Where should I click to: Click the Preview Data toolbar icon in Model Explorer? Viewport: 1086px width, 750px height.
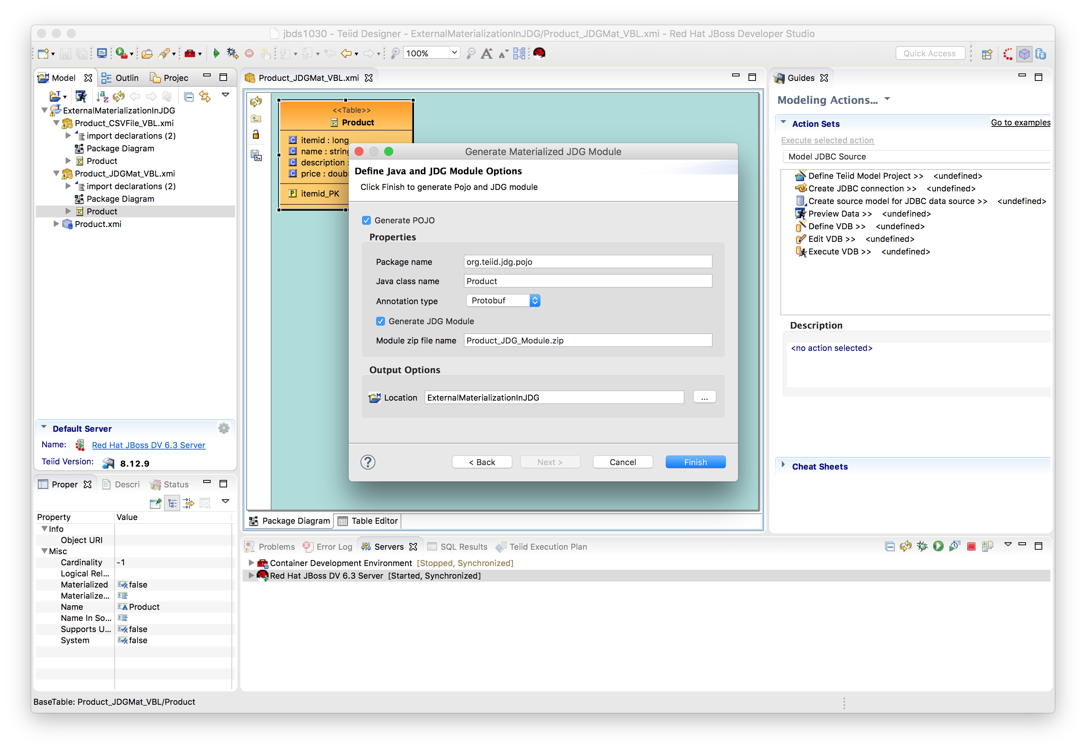81,97
